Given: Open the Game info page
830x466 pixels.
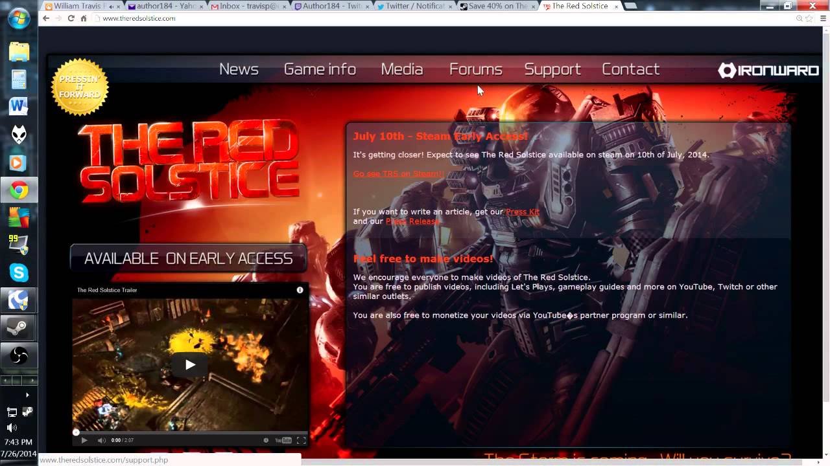Looking at the screenshot, I should [320, 69].
